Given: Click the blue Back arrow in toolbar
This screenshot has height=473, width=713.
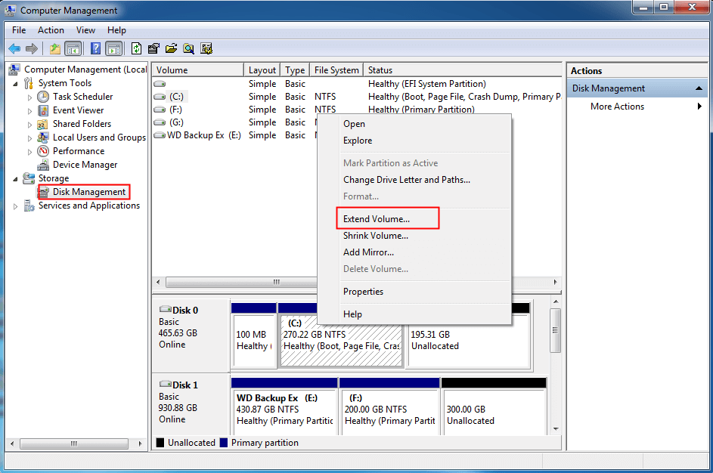Looking at the screenshot, I should coord(14,48).
